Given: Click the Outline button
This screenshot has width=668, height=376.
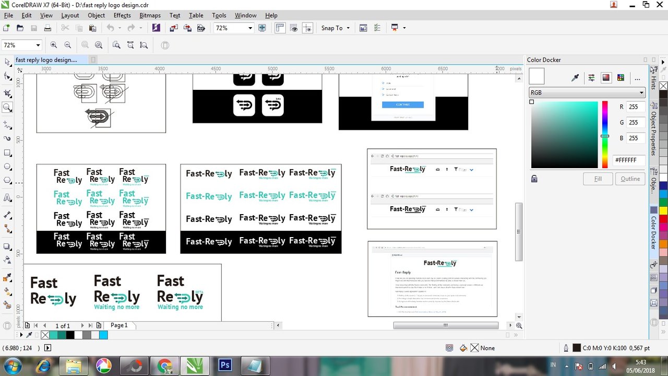Looking at the screenshot, I should [630, 179].
